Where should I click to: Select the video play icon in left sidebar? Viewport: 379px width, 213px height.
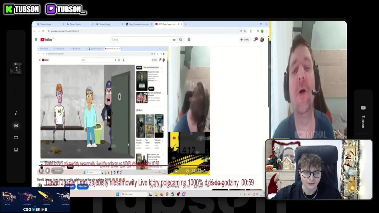tap(16, 125)
